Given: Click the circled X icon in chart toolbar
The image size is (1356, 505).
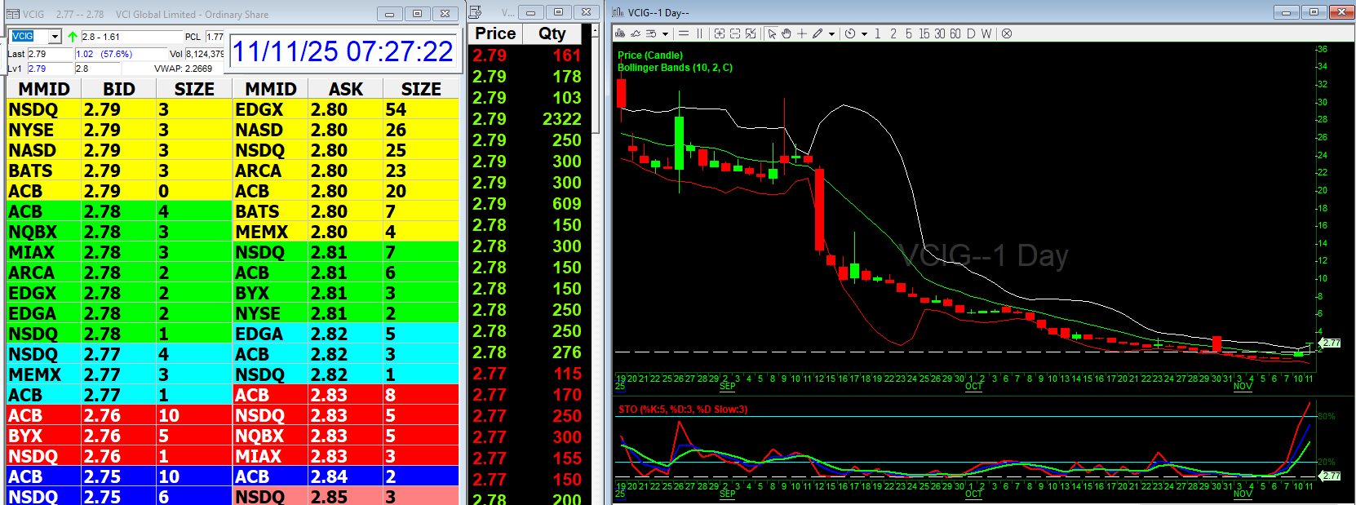Looking at the screenshot, I should 1007,33.
